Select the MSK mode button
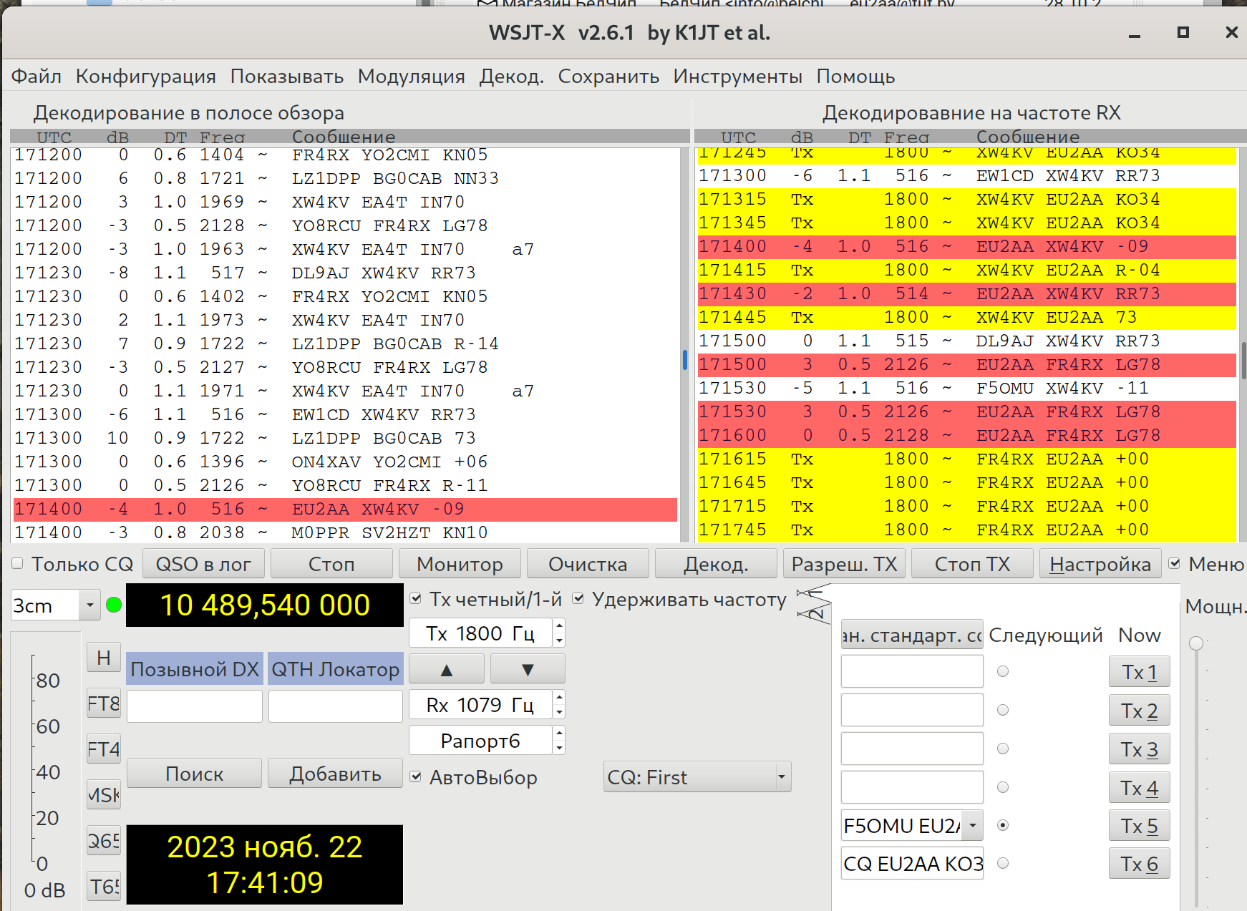1247x911 pixels. tap(104, 795)
